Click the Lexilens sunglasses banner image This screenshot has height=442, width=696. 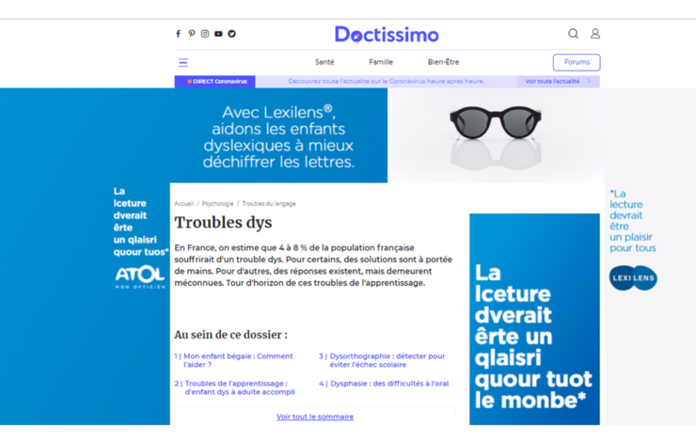click(x=496, y=135)
